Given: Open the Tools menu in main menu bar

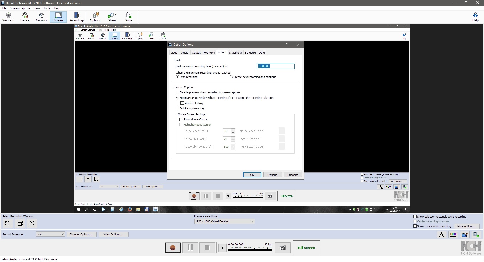Looking at the screenshot, I should click(x=47, y=8).
